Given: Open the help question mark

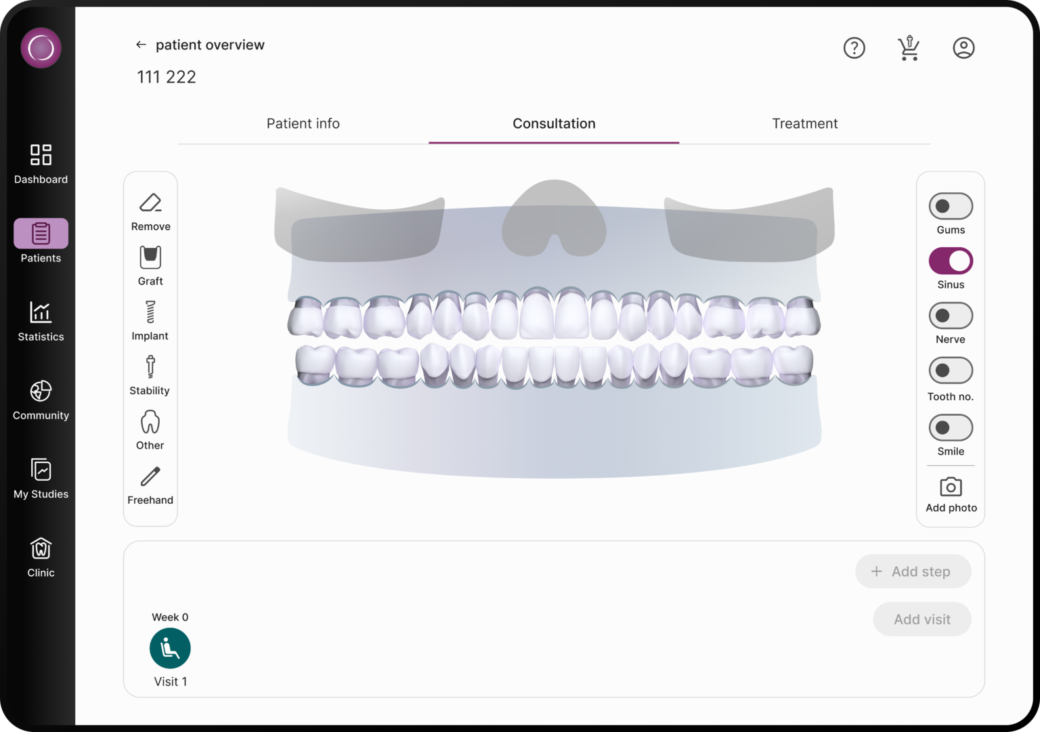Looking at the screenshot, I should (x=854, y=47).
